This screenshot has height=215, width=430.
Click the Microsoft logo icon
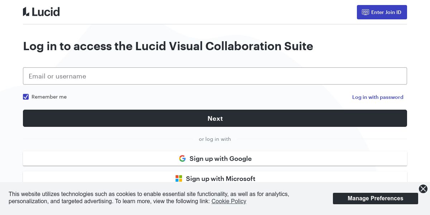(x=179, y=178)
